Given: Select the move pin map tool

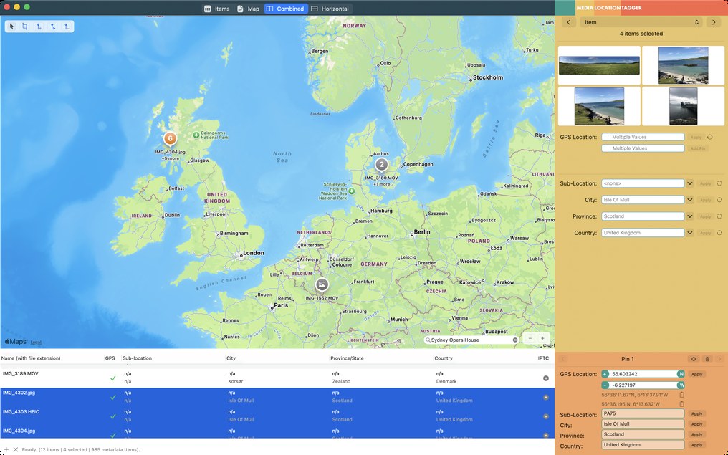Looking at the screenshot, I should [x=53, y=27].
